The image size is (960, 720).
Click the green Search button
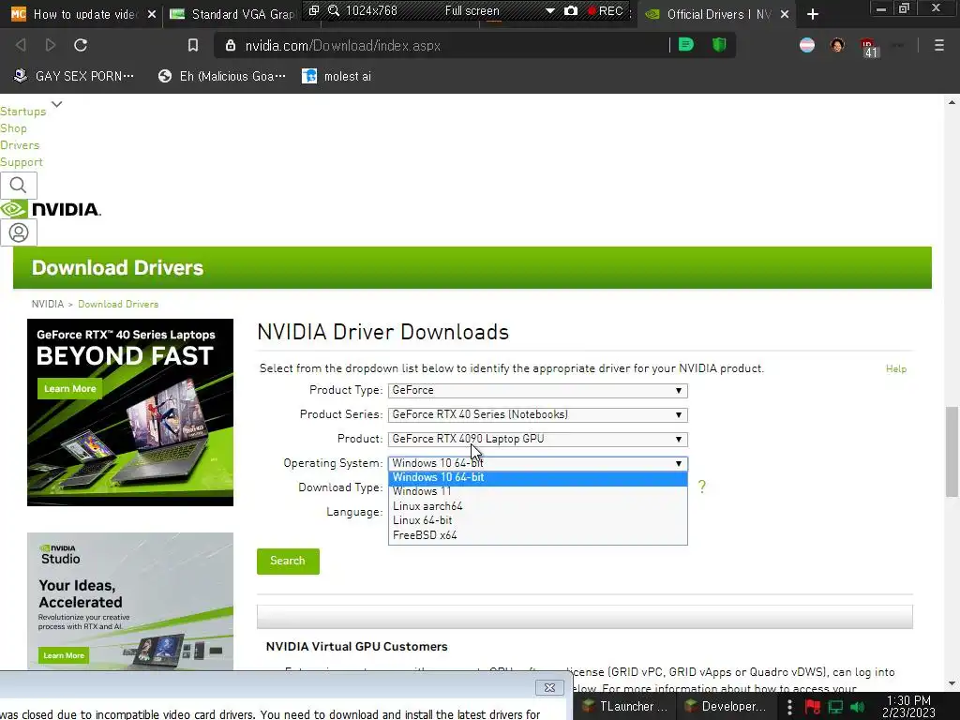pos(288,561)
